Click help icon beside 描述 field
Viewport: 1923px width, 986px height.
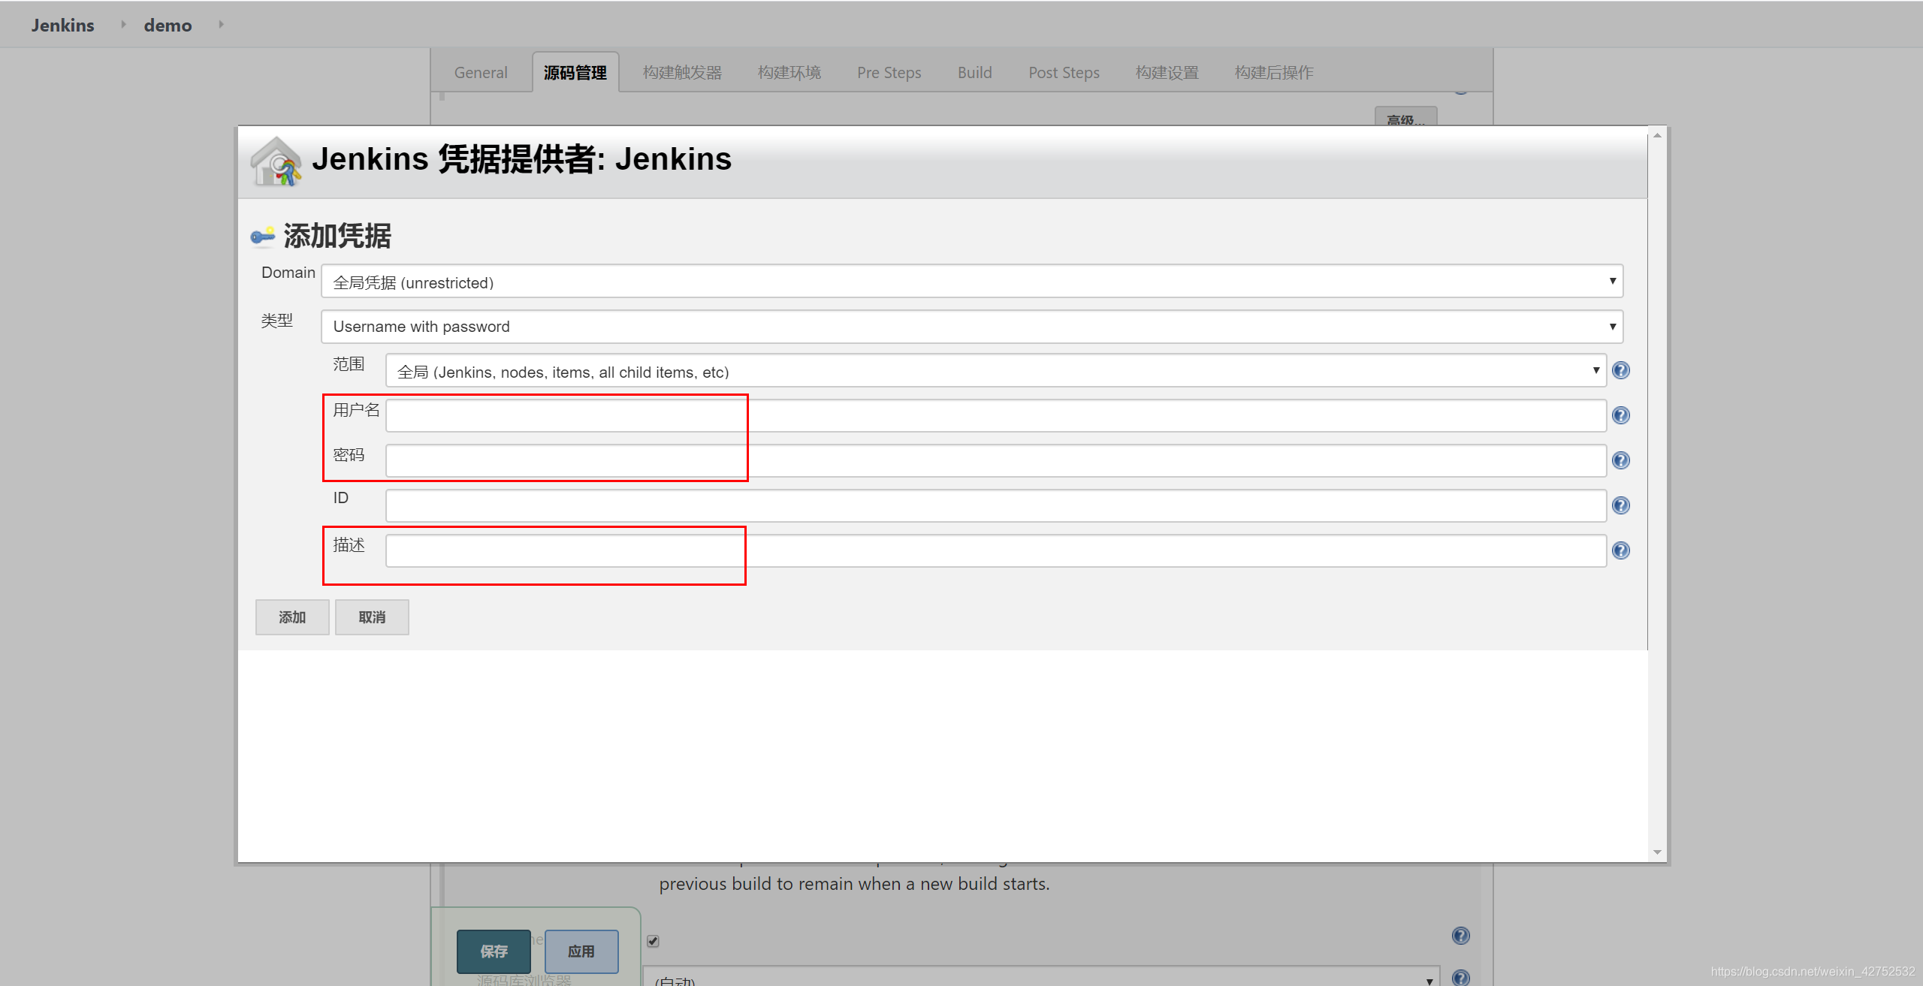1621,550
